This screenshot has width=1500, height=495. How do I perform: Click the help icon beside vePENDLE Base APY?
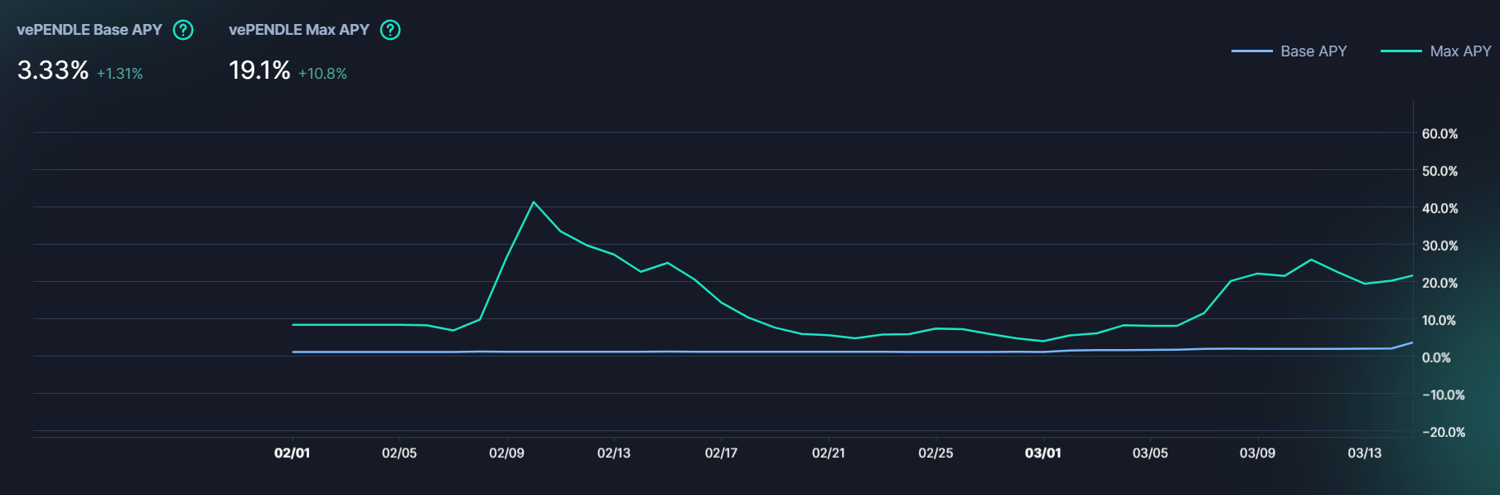[183, 30]
